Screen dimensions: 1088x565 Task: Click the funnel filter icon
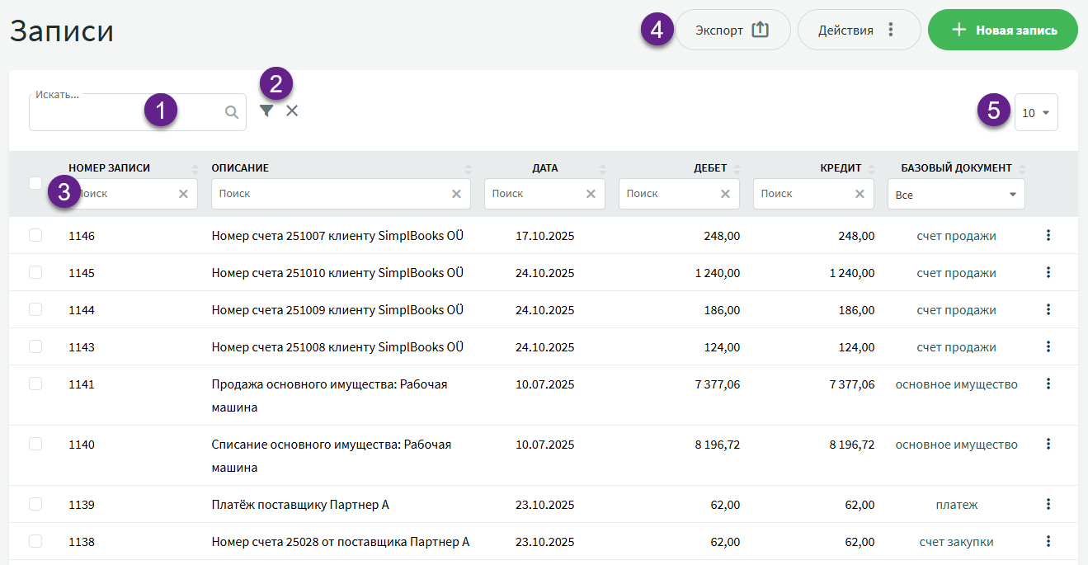[266, 111]
